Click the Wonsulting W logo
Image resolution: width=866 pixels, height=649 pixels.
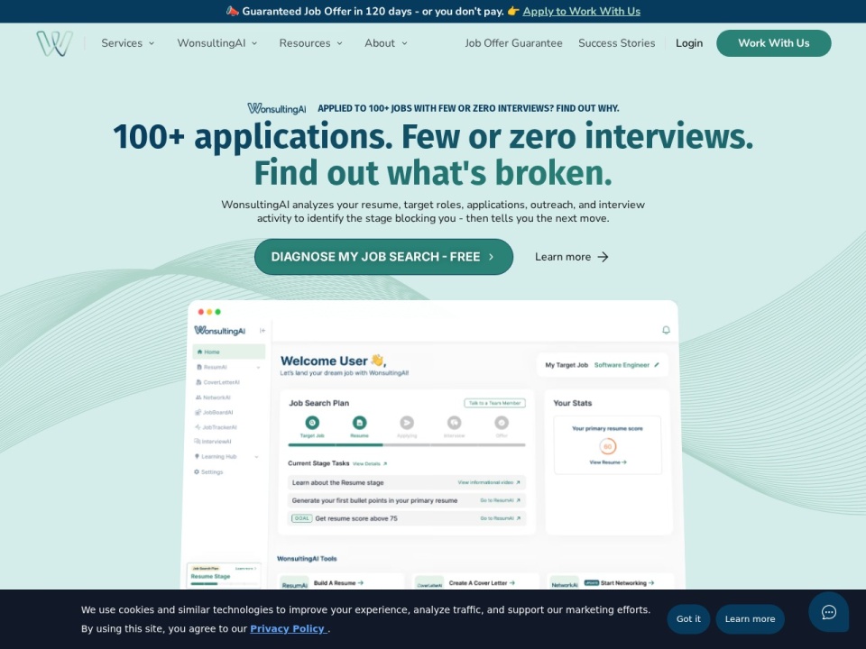pyautogui.click(x=55, y=43)
